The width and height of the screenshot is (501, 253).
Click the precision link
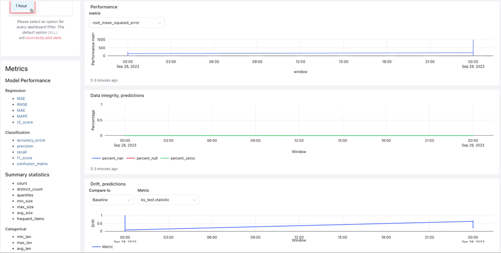point(25,146)
